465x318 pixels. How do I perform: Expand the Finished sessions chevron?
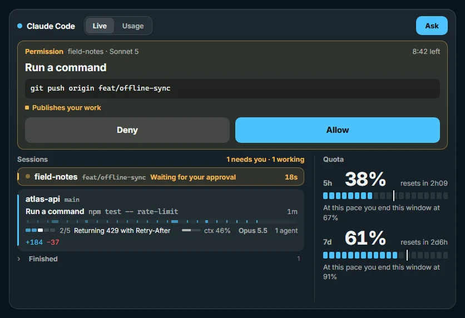(19, 259)
